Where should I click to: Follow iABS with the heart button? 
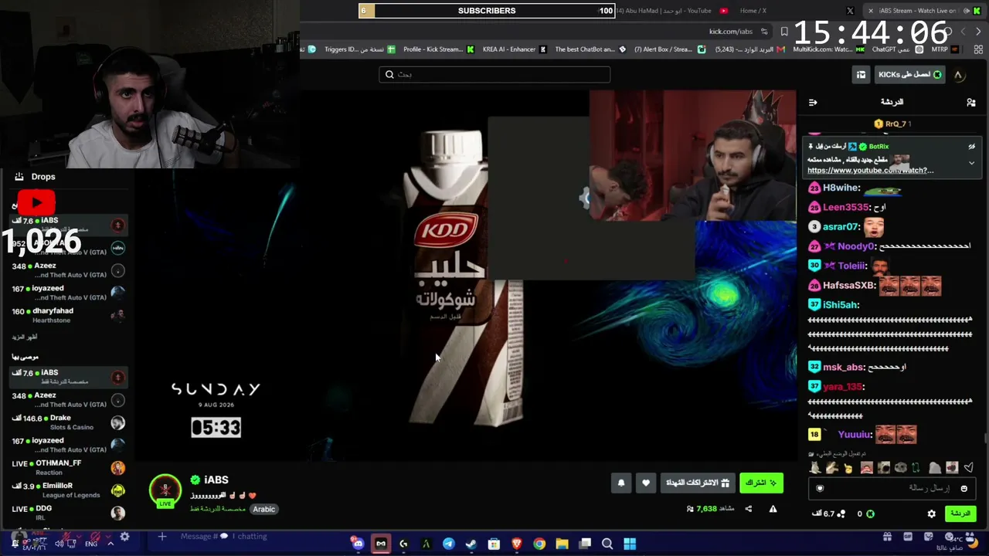(x=646, y=483)
